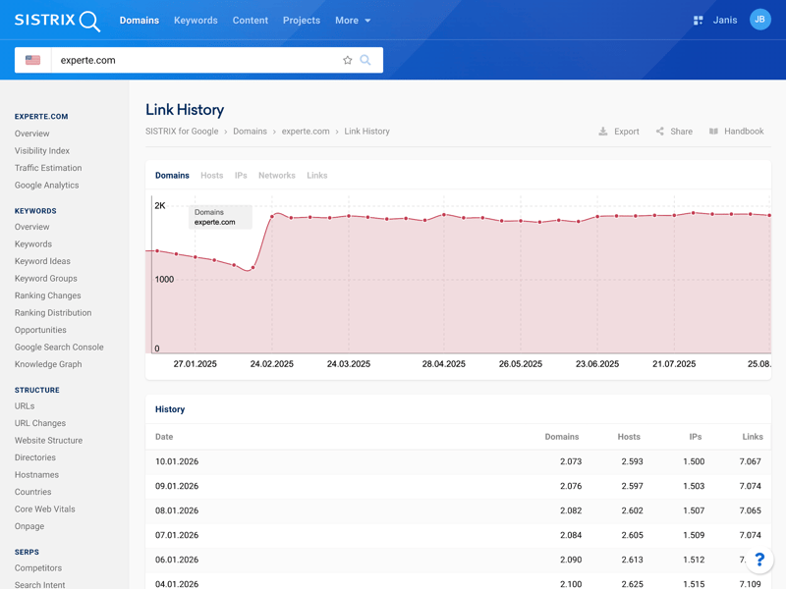Click the magnifier search icon
This screenshot has width=786, height=589.
tap(365, 60)
